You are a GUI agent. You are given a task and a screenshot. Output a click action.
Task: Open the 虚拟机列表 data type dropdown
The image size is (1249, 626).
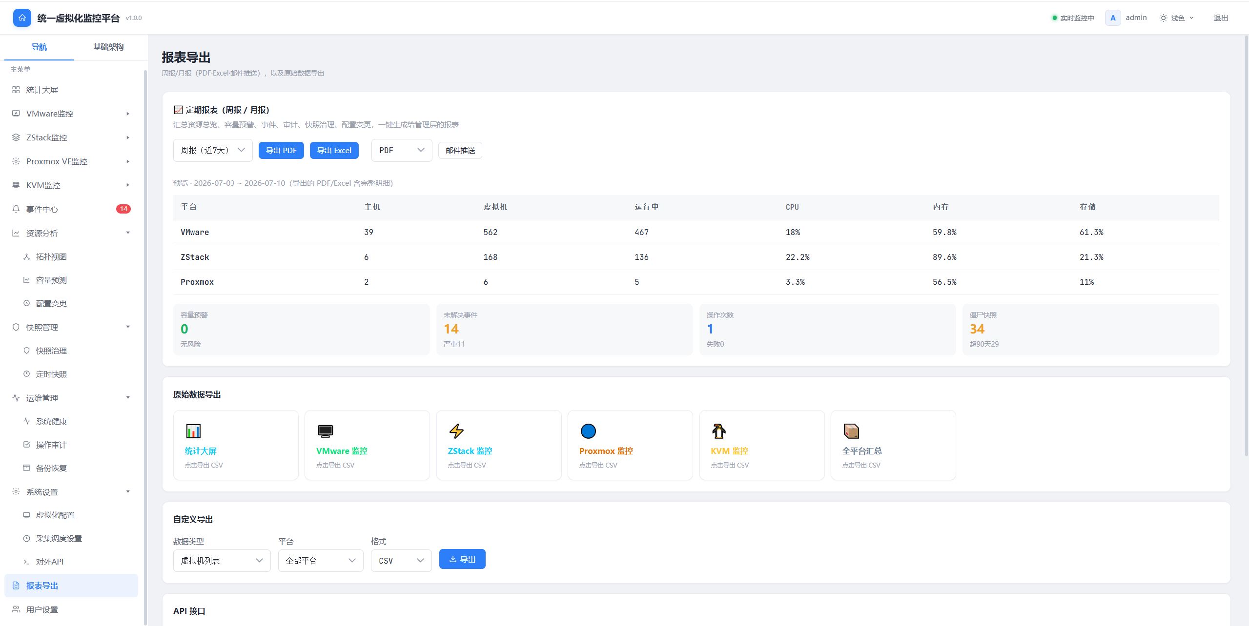pyautogui.click(x=222, y=561)
